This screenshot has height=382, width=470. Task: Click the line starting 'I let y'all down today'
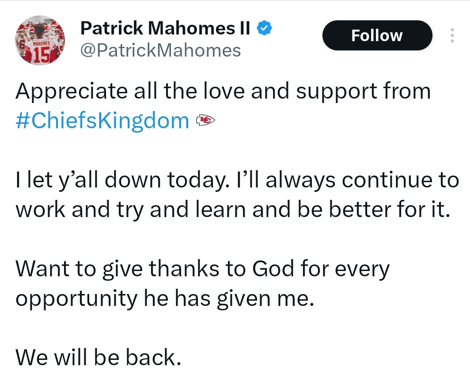pos(237,181)
